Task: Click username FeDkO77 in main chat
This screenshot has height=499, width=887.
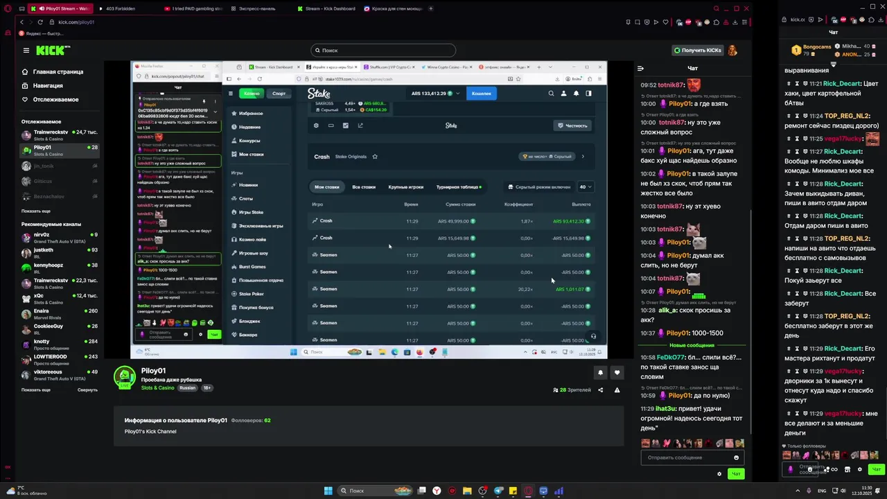Action: point(670,358)
